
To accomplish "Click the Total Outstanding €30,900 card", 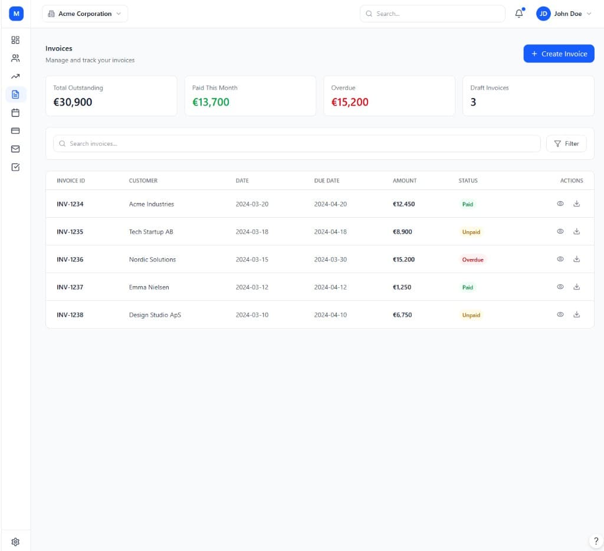I will pos(111,96).
